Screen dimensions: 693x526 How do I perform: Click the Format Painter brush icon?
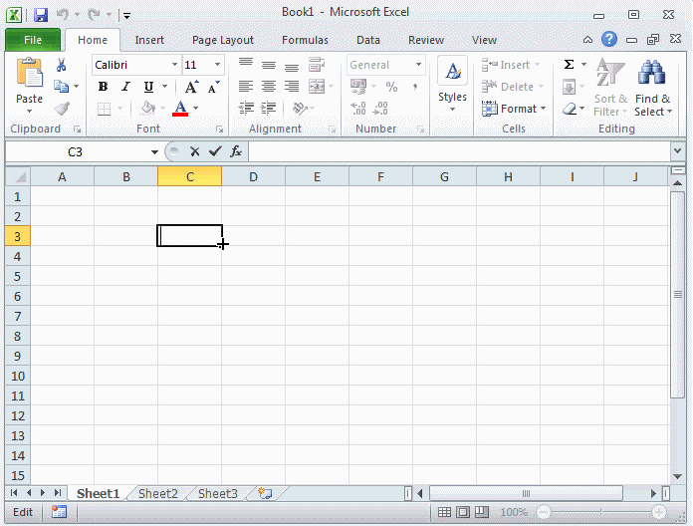[62, 109]
